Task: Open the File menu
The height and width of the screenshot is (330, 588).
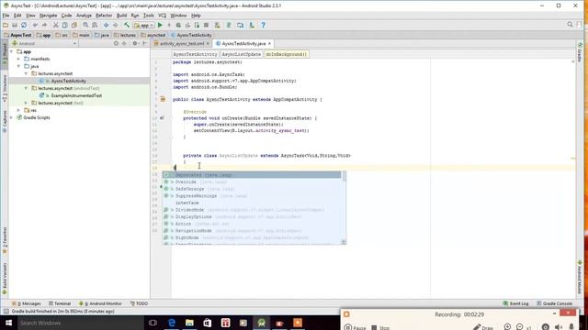Action: (6, 16)
